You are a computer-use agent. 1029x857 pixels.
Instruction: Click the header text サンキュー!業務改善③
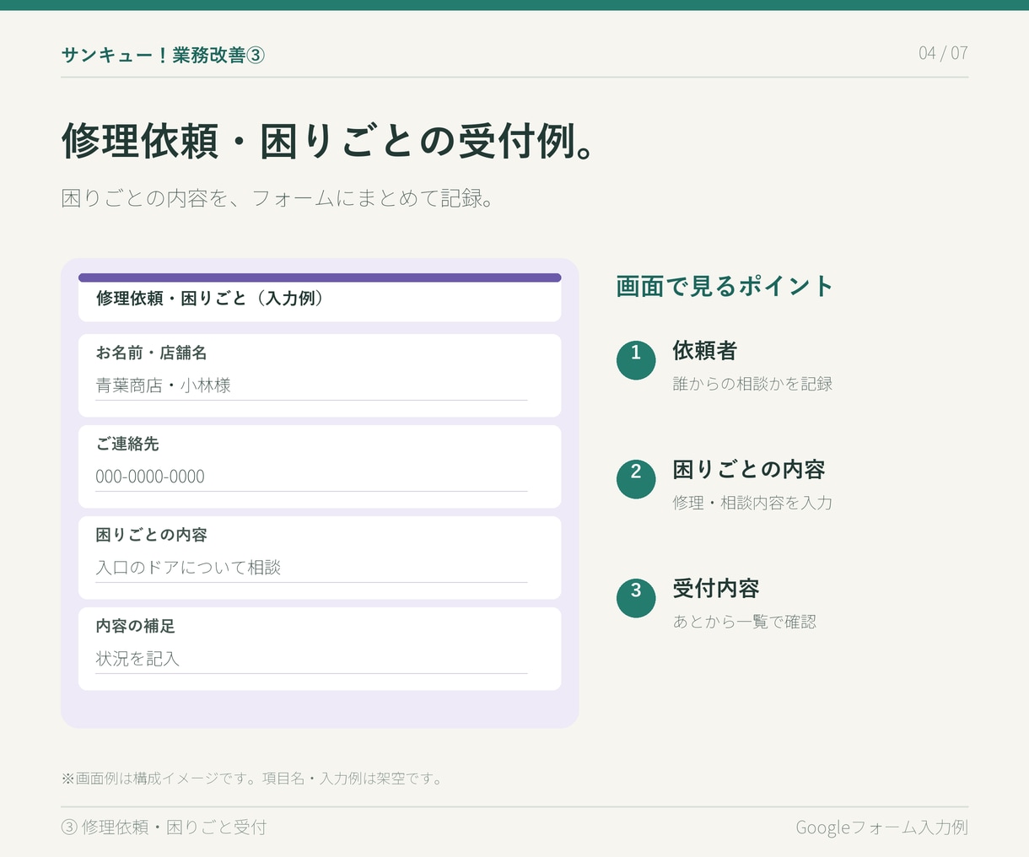tap(163, 55)
